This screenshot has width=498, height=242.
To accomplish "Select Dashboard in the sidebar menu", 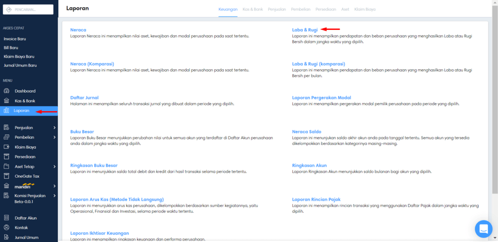I will pyautogui.click(x=25, y=91).
